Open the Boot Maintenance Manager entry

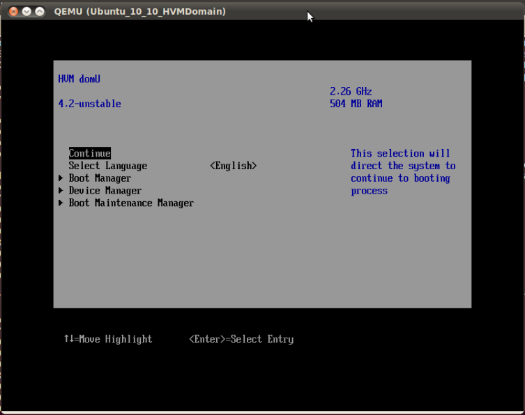(131, 203)
